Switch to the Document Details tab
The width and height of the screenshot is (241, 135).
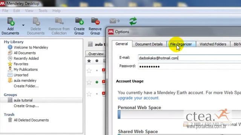[x=149, y=44]
